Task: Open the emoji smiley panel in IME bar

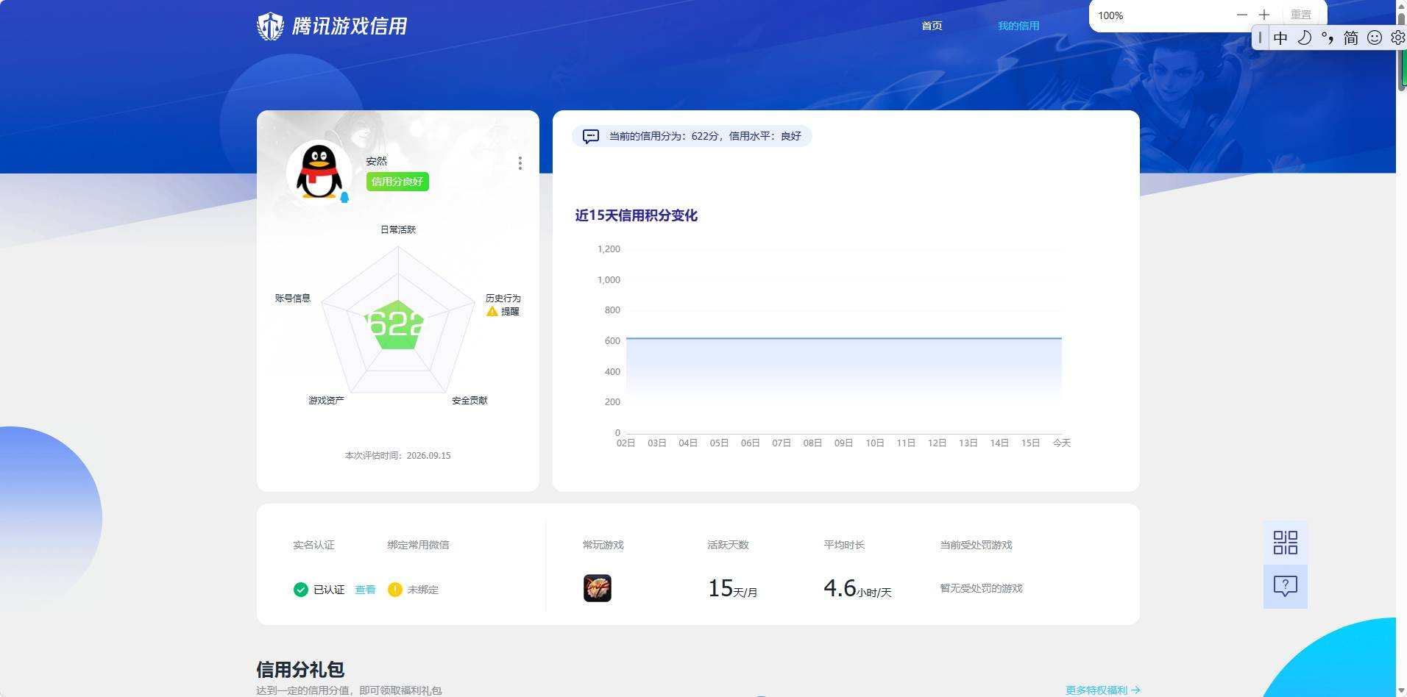Action: tap(1375, 37)
